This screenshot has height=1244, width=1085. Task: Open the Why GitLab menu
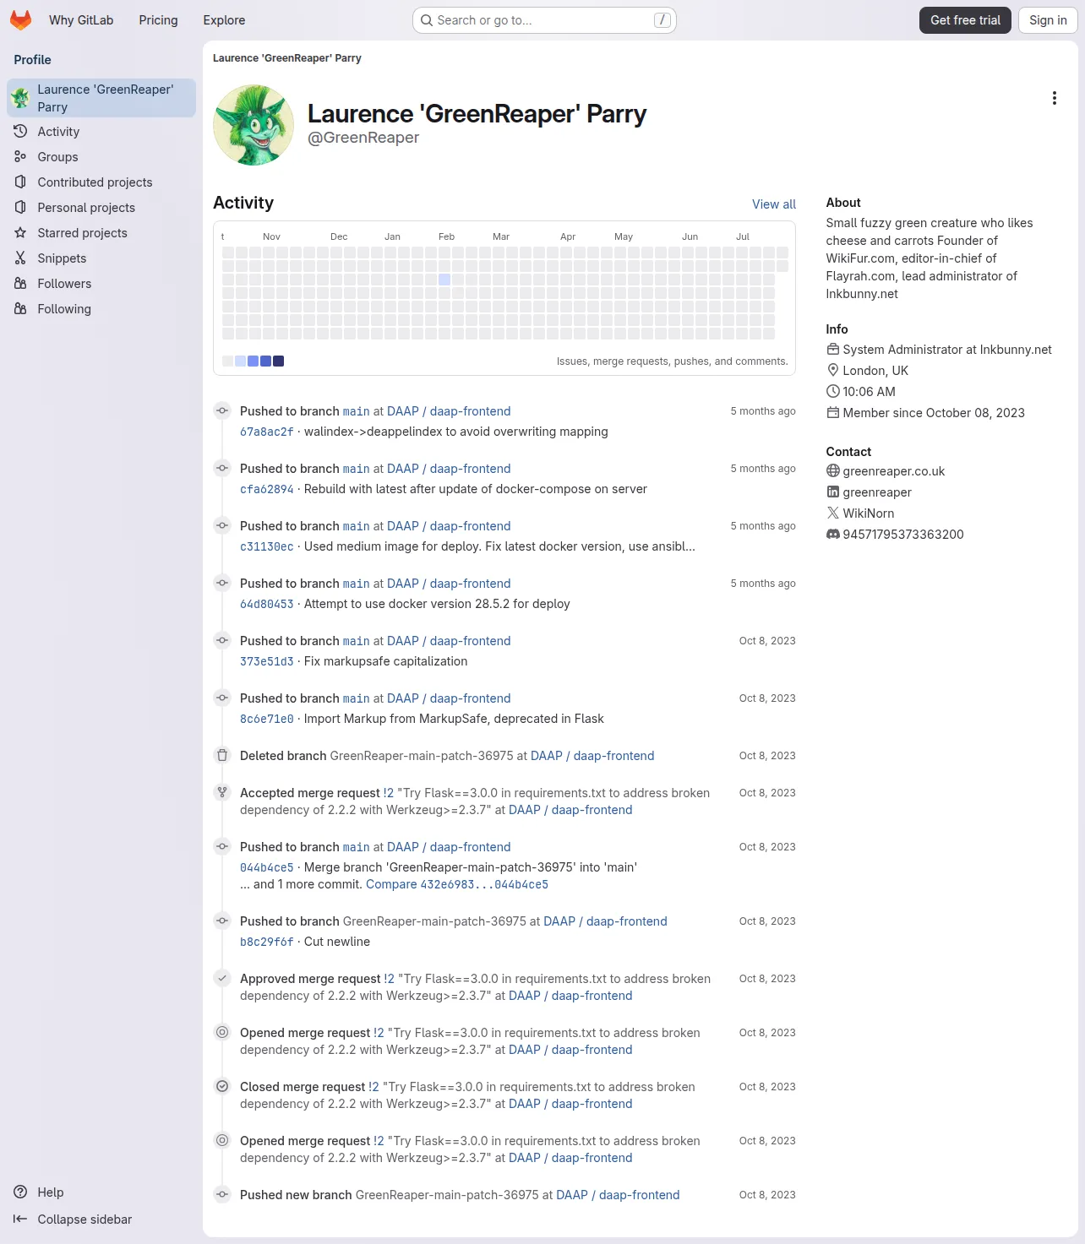(81, 20)
